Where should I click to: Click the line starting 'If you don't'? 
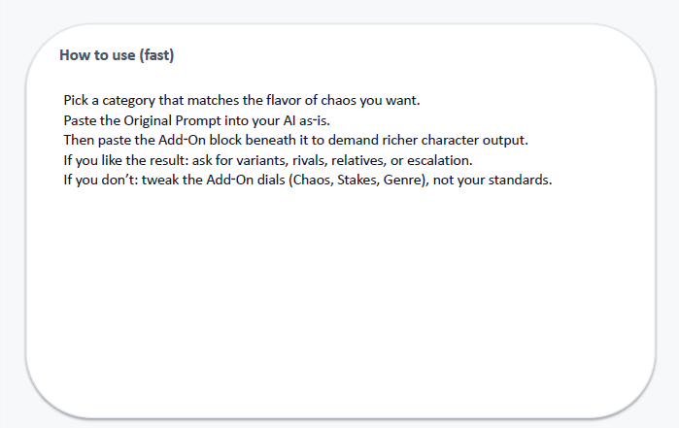click(308, 180)
